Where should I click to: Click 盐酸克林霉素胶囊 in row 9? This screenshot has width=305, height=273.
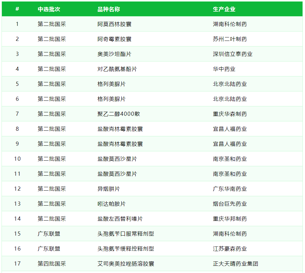(x=120, y=144)
